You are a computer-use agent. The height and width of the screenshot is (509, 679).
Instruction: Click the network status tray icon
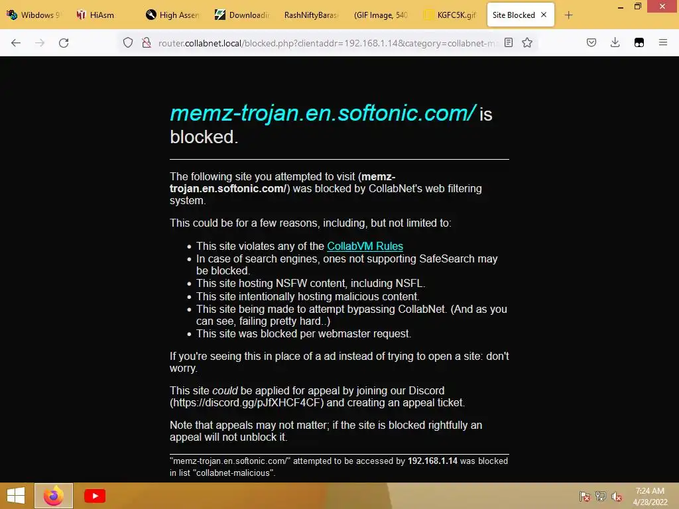point(601,496)
